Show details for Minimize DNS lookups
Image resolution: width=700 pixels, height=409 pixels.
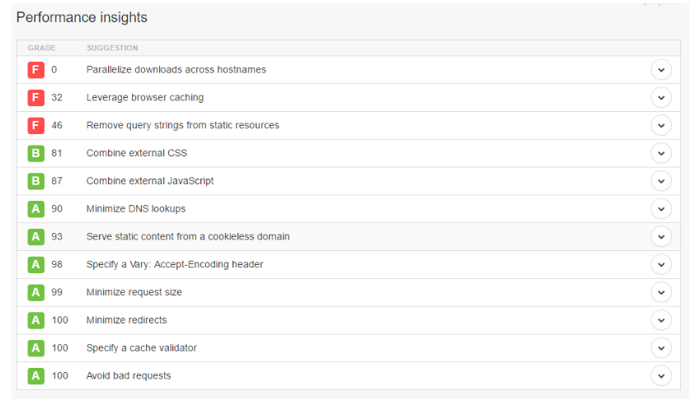[x=660, y=209]
